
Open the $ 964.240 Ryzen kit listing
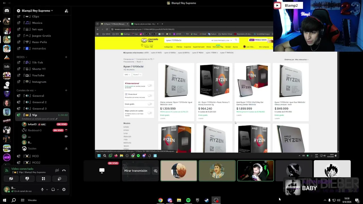tap(214, 92)
